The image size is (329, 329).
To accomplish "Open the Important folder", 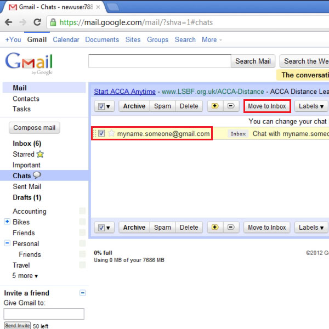I will click(x=26, y=165).
